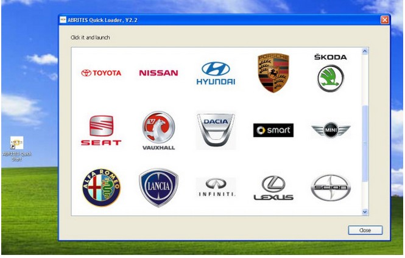Open the Scion logo
Viewport: 405px width, 258px height.
click(x=331, y=188)
